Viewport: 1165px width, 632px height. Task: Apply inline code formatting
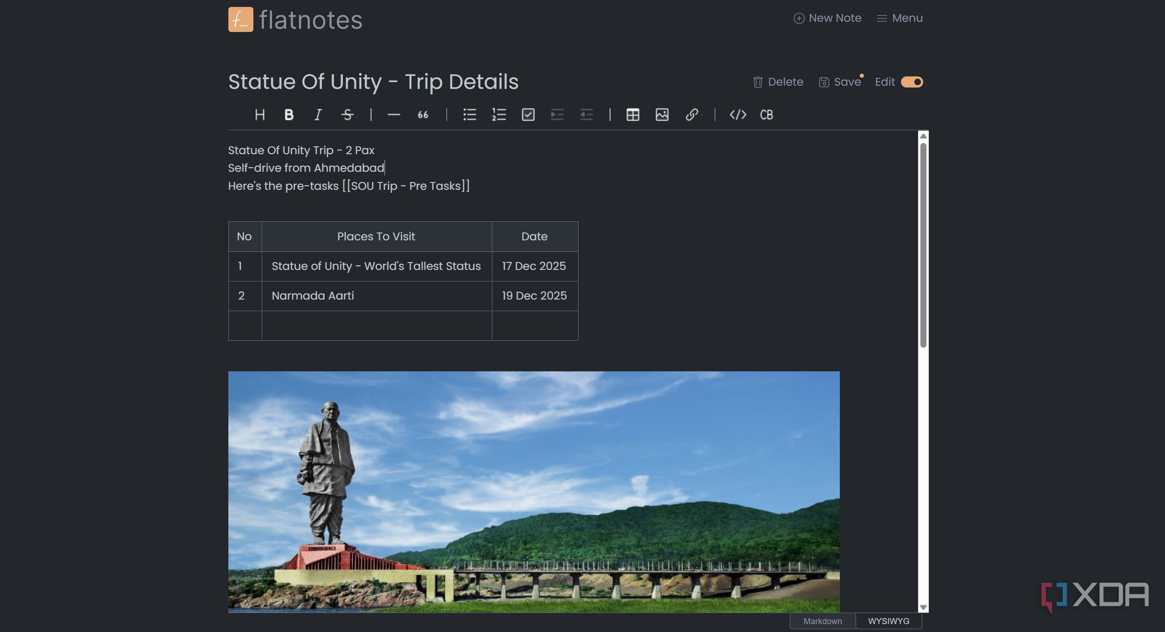[x=738, y=115]
